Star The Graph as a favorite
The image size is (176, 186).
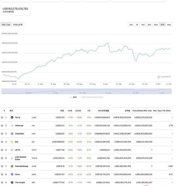pos(2,182)
